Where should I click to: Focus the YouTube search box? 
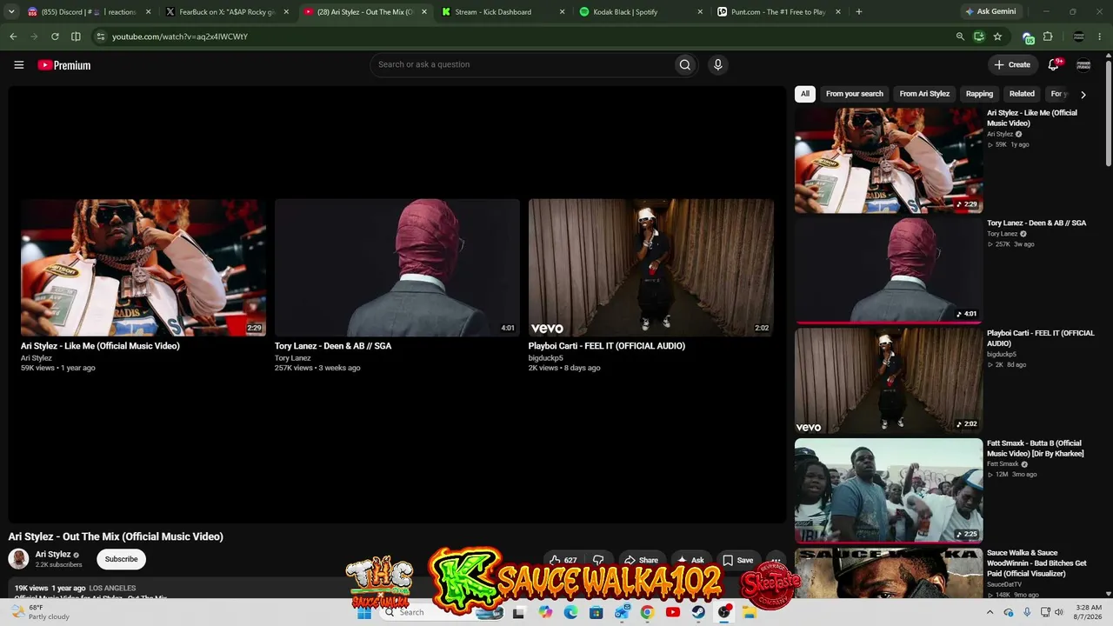(x=523, y=64)
